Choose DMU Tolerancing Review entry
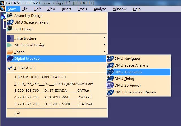Image resolution: width=181 pixels, height=126 pixels. pos(139,92)
